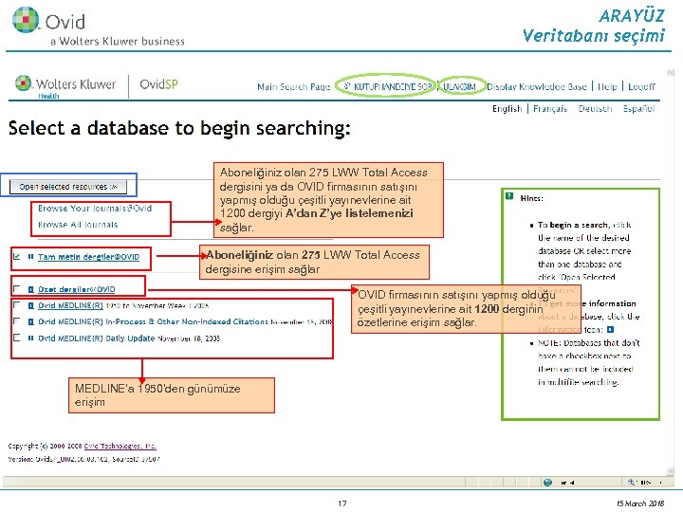
Task: Open the info icon beside MEDLINE Daily Update
Action: click(x=30, y=338)
